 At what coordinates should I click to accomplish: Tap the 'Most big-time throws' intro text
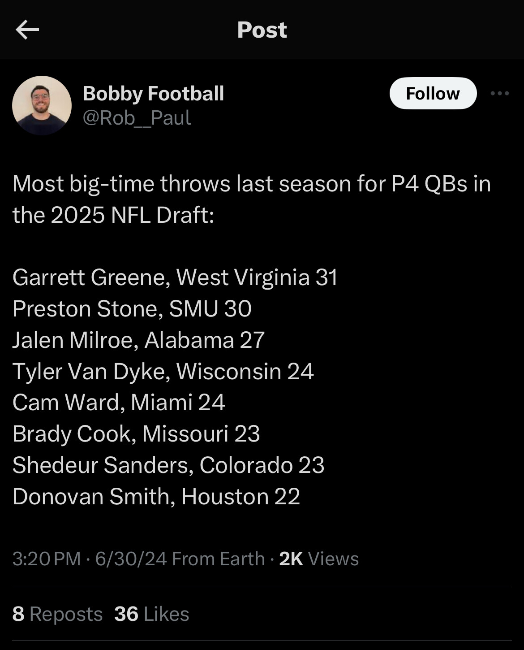pyautogui.click(x=251, y=199)
